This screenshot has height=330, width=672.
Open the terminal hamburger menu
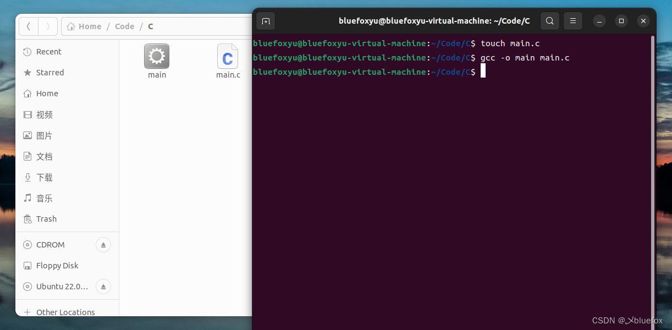coord(572,21)
